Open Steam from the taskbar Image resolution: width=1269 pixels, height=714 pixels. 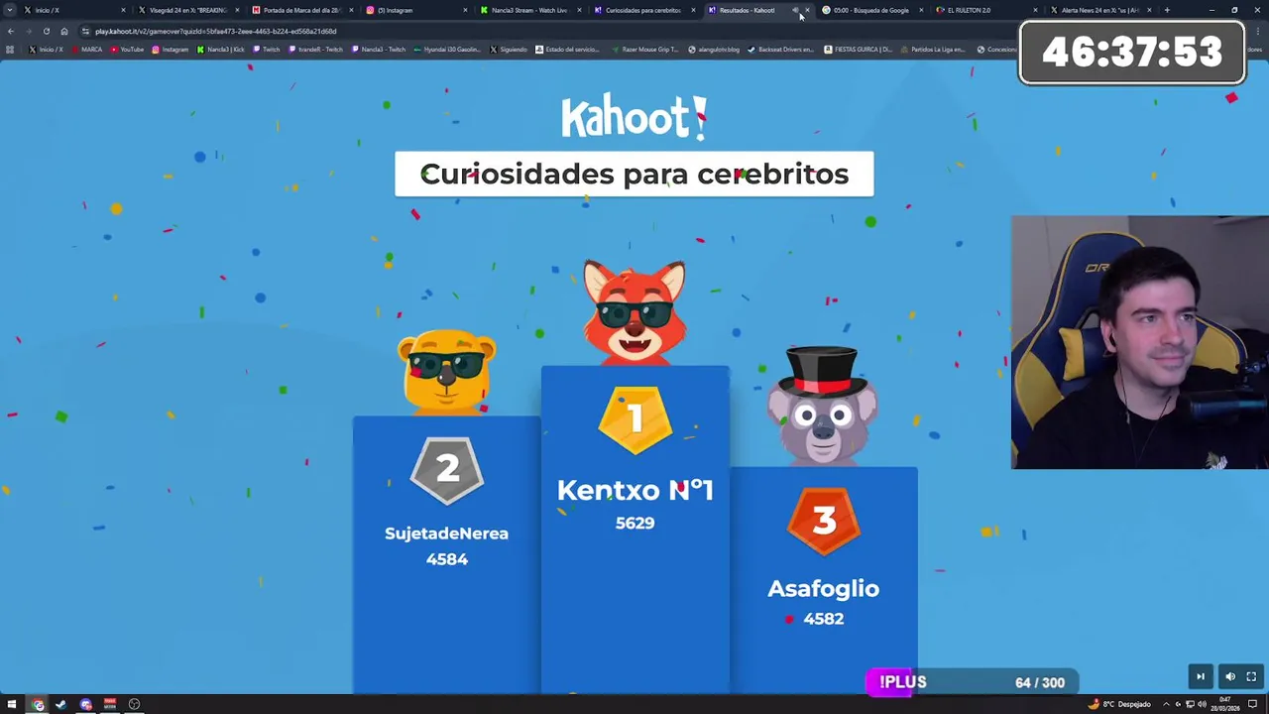pos(60,704)
